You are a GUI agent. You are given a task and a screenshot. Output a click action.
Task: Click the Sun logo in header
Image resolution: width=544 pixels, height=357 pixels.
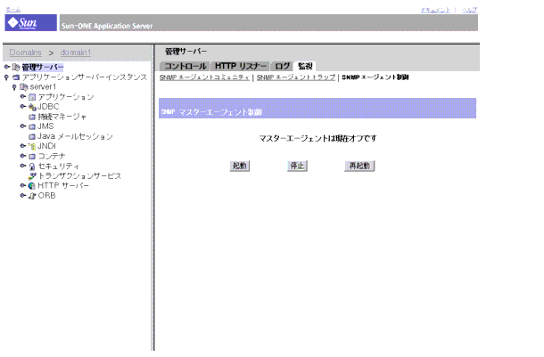tap(30, 23)
